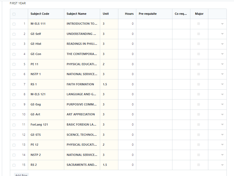Toggle the Major checkbox for GE-Con row
The height and width of the screenshot is (176, 234).
pyautogui.click(x=198, y=54)
